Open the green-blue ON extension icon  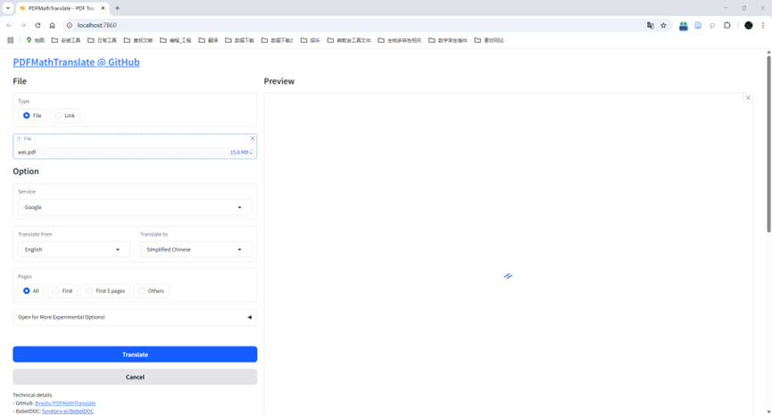pyautogui.click(x=684, y=26)
